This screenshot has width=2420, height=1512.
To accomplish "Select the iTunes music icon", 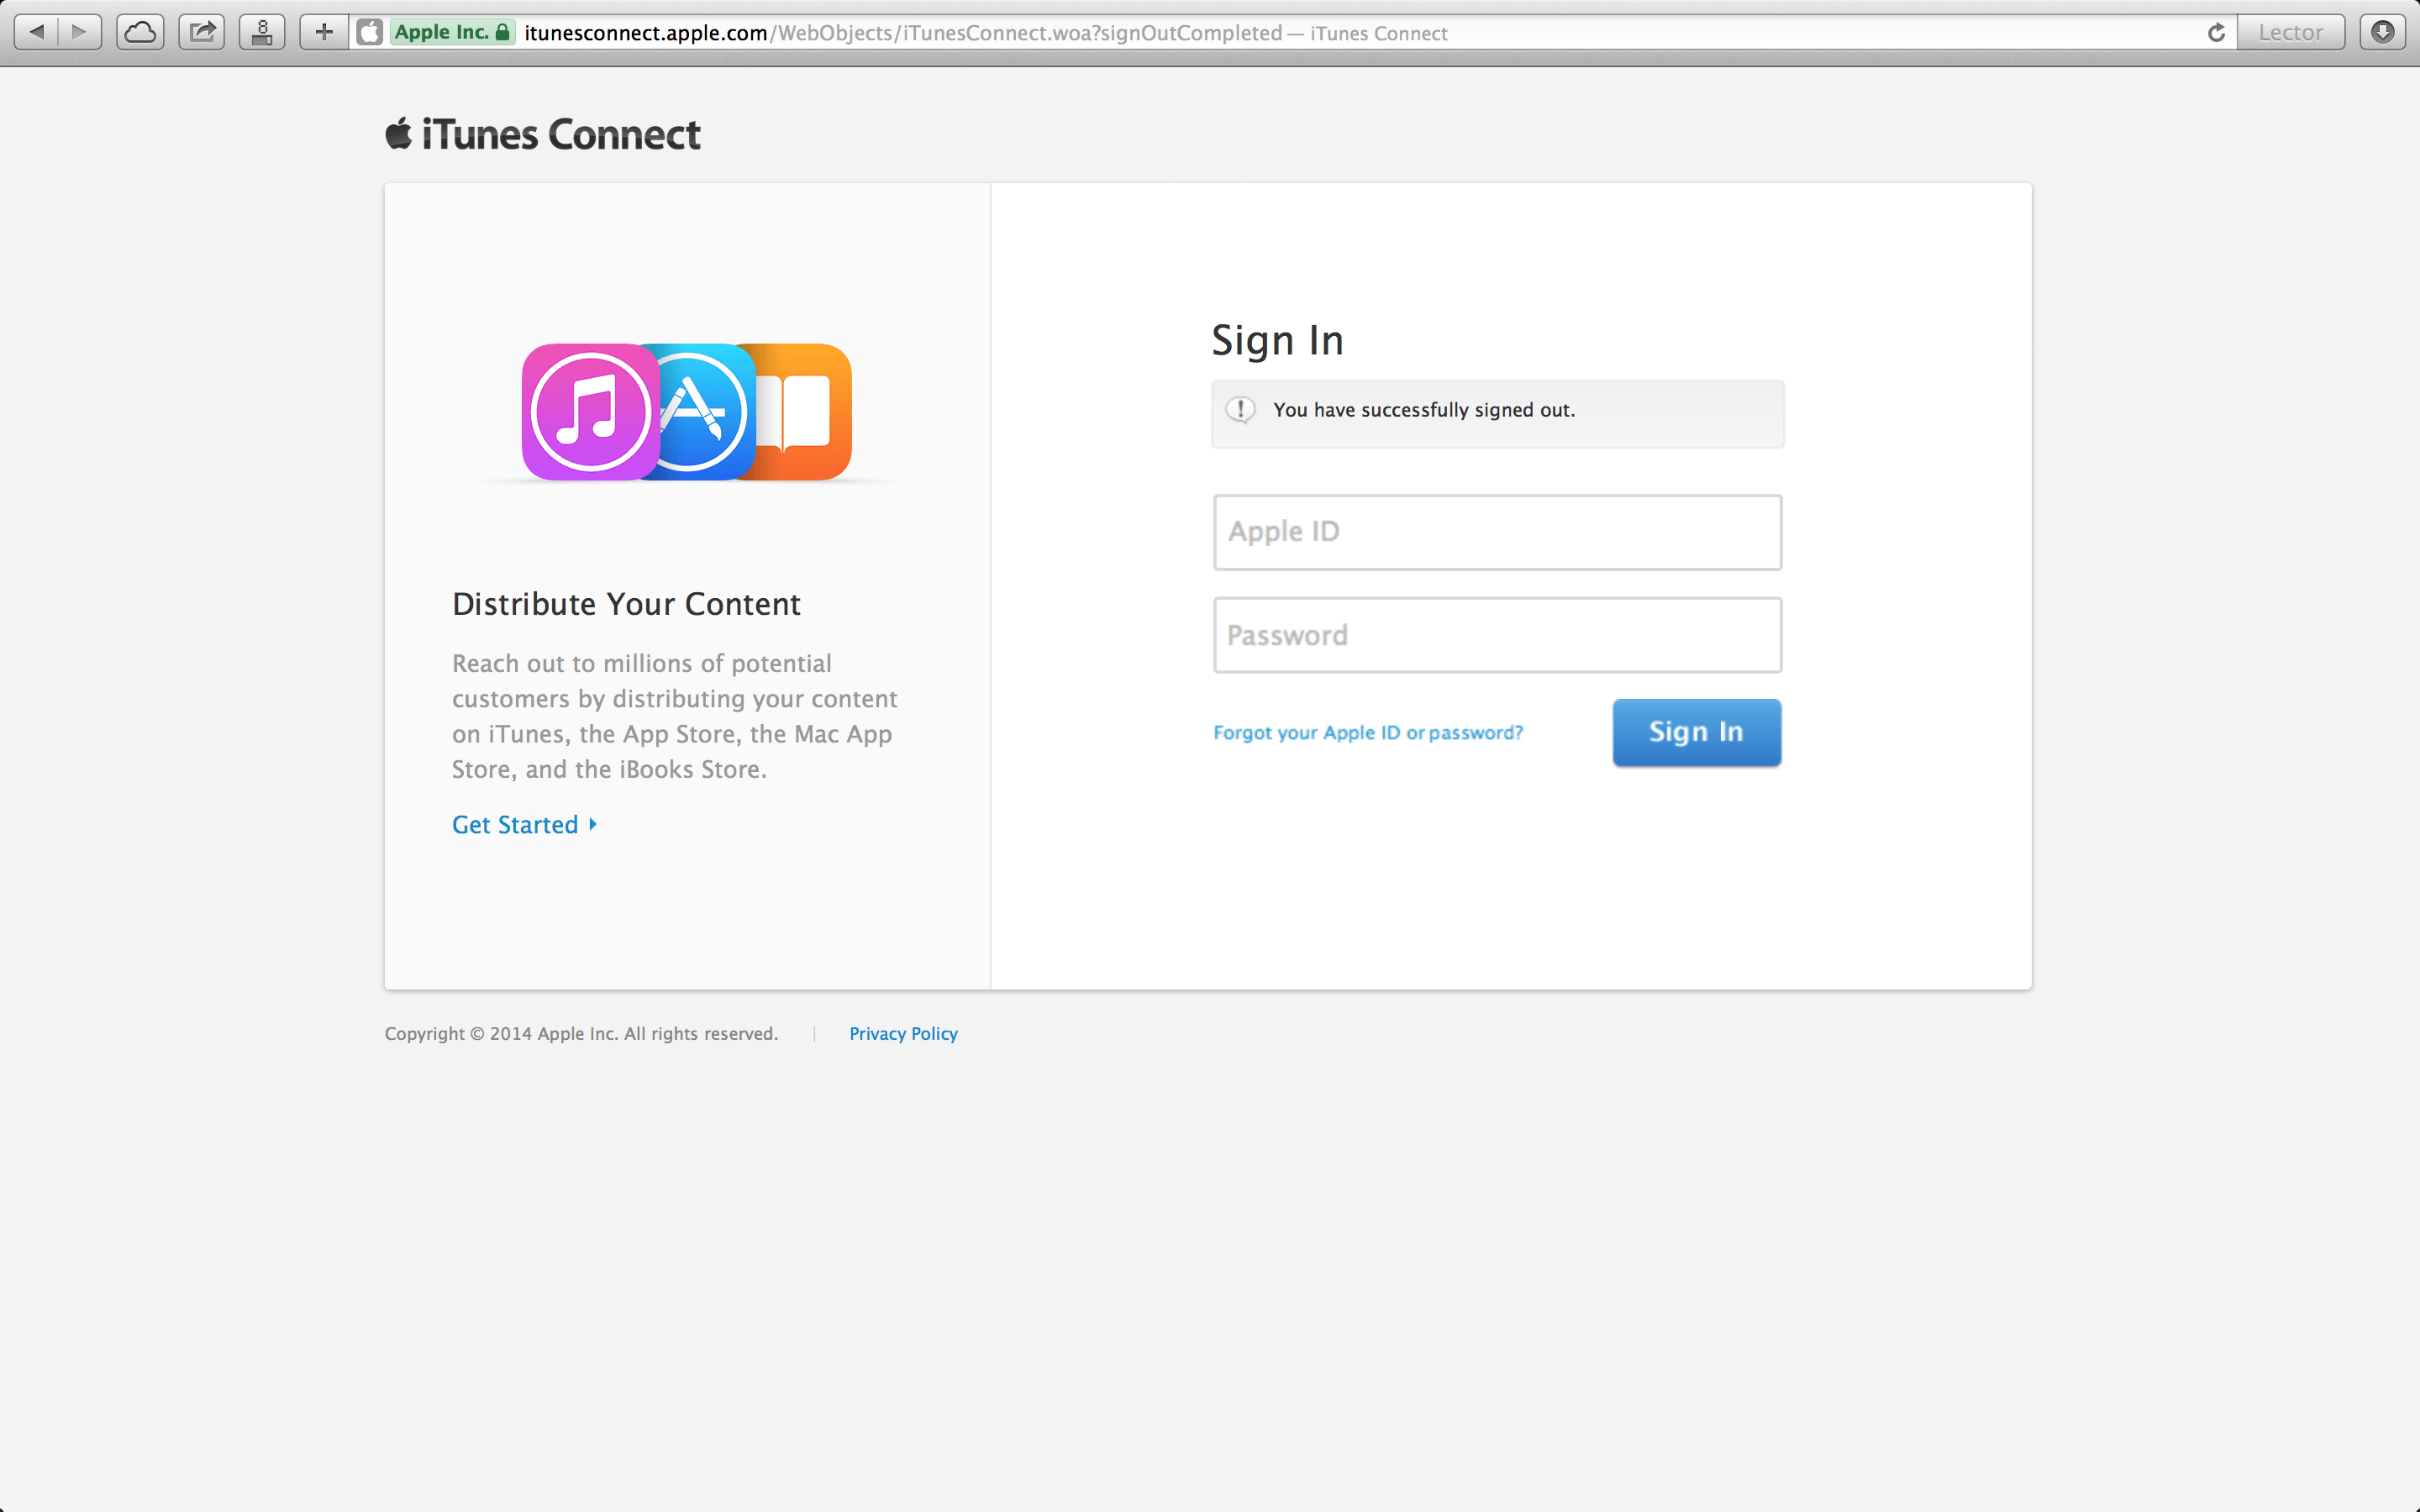I will pos(590,413).
